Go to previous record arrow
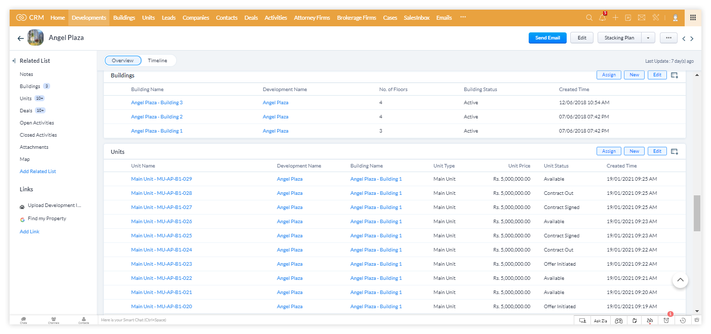 [684, 38]
